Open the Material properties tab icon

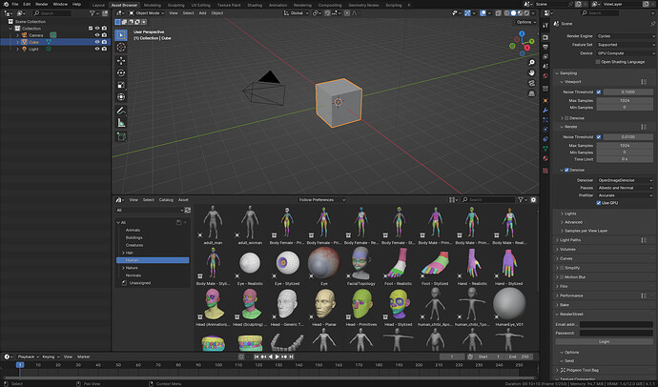point(545,158)
